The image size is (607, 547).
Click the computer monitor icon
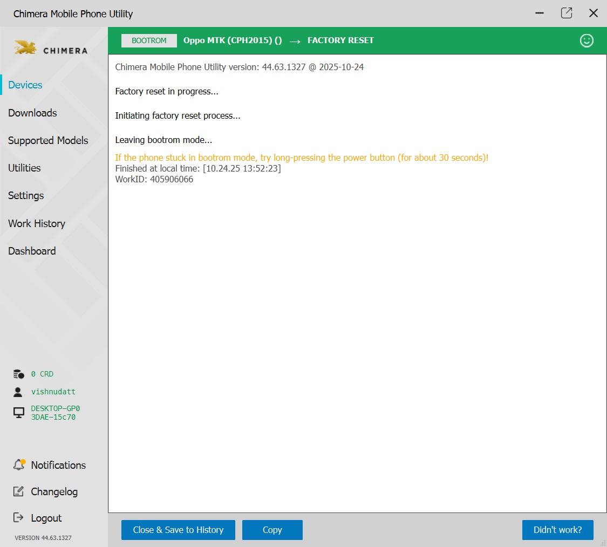click(18, 413)
